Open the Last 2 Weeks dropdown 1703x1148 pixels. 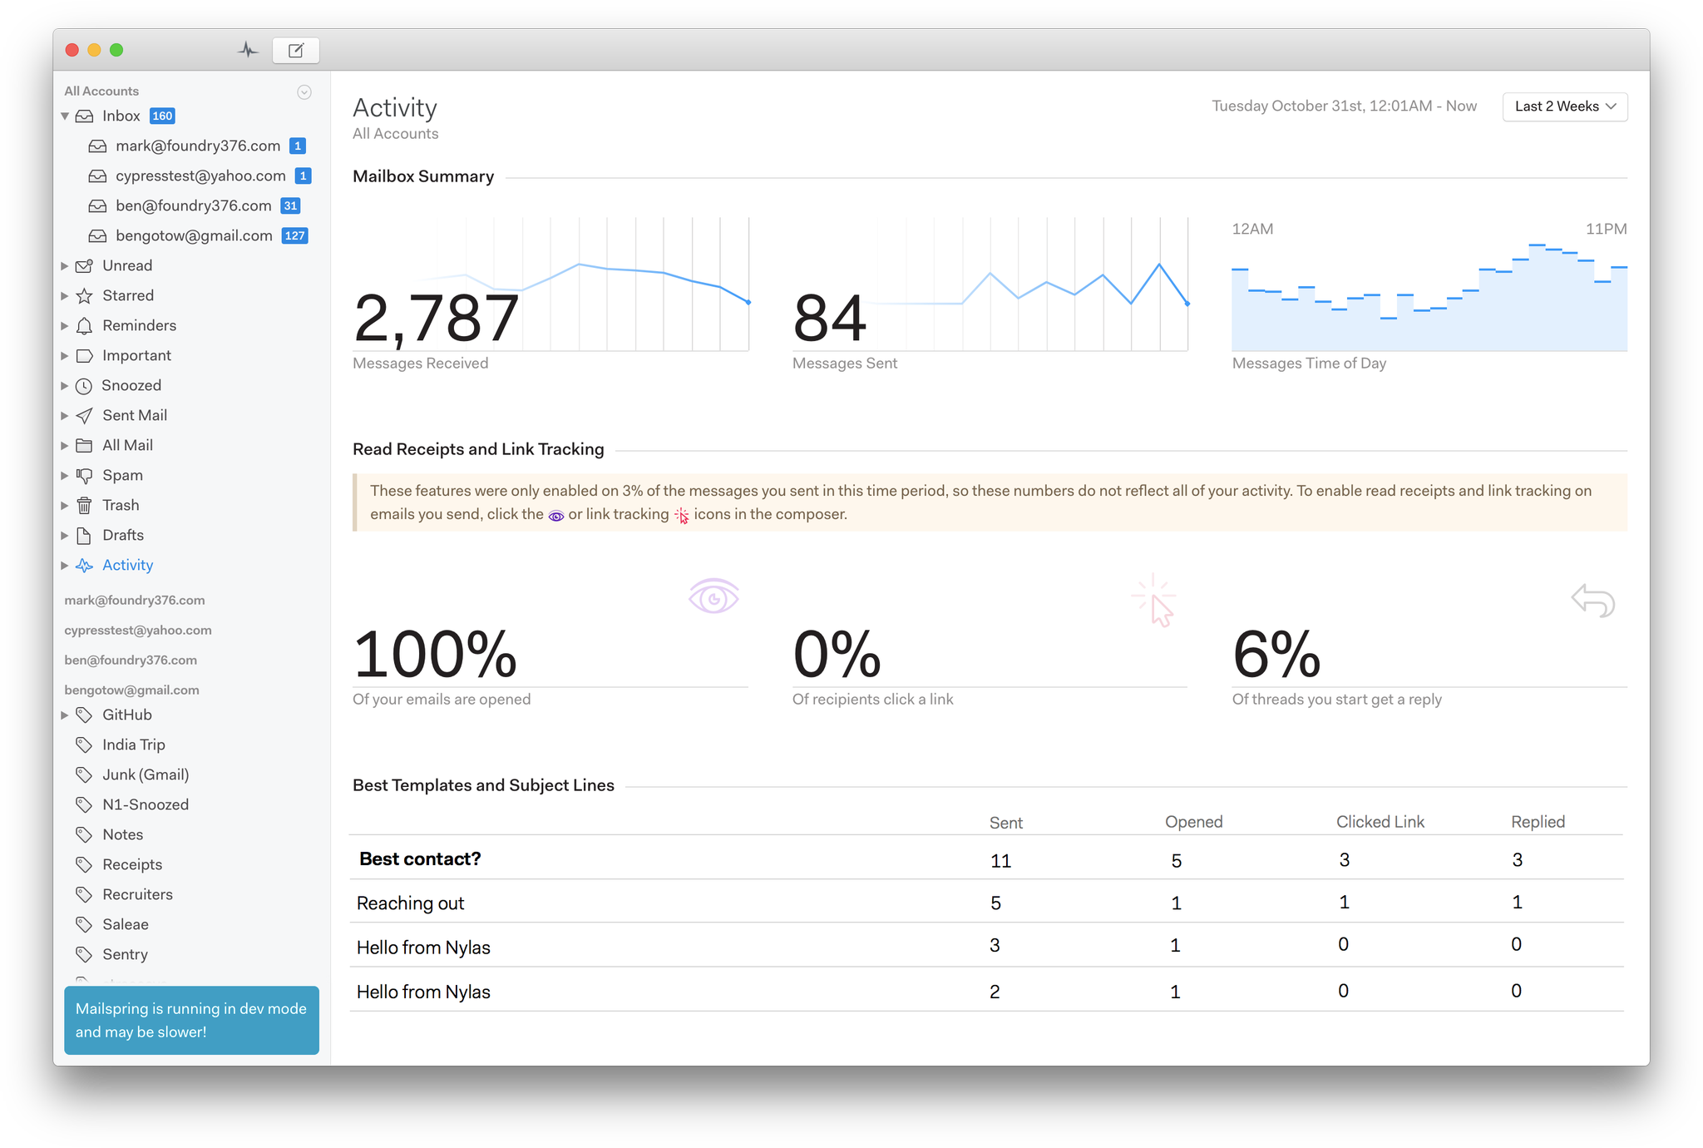(x=1564, y=106)
